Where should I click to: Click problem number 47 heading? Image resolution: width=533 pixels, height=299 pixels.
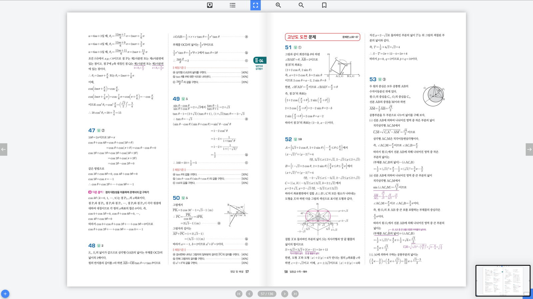coord(92,131)
